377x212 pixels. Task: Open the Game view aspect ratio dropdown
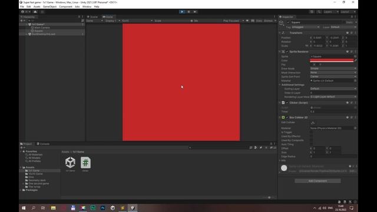tap(137, 21)
